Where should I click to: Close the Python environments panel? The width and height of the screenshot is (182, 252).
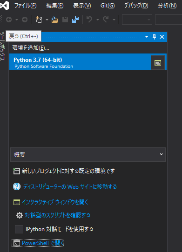162,37
